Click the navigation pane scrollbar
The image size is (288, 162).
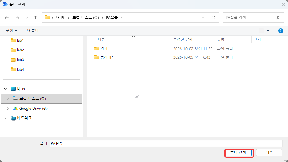85,123
